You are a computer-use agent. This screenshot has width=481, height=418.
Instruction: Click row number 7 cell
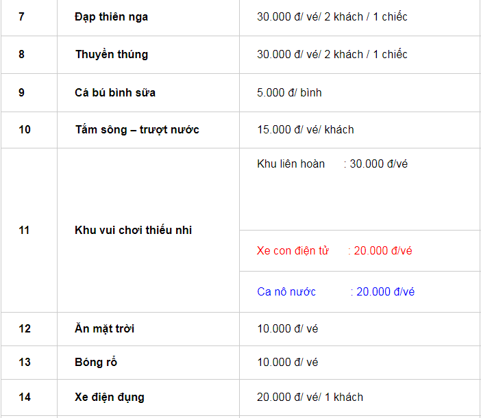point(22,16)
